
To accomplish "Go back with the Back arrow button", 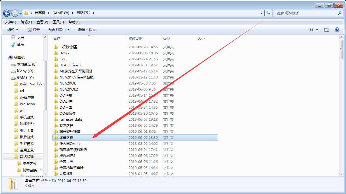I will point(7,13).
